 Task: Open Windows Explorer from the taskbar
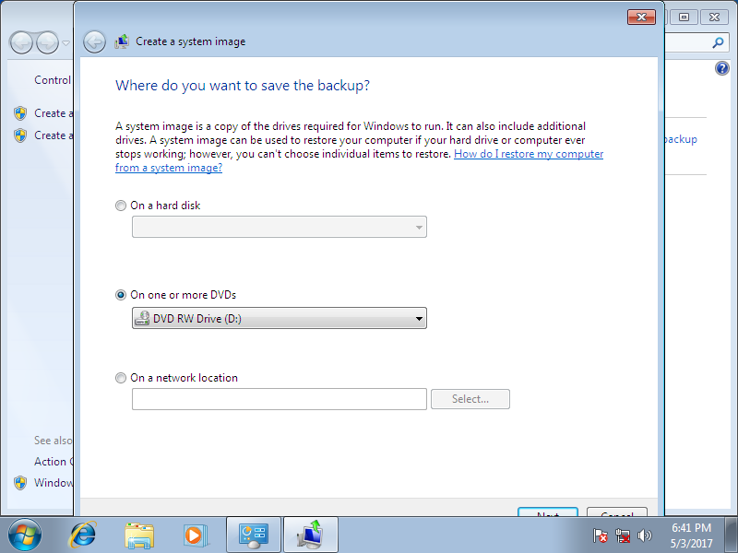(139, 535)
